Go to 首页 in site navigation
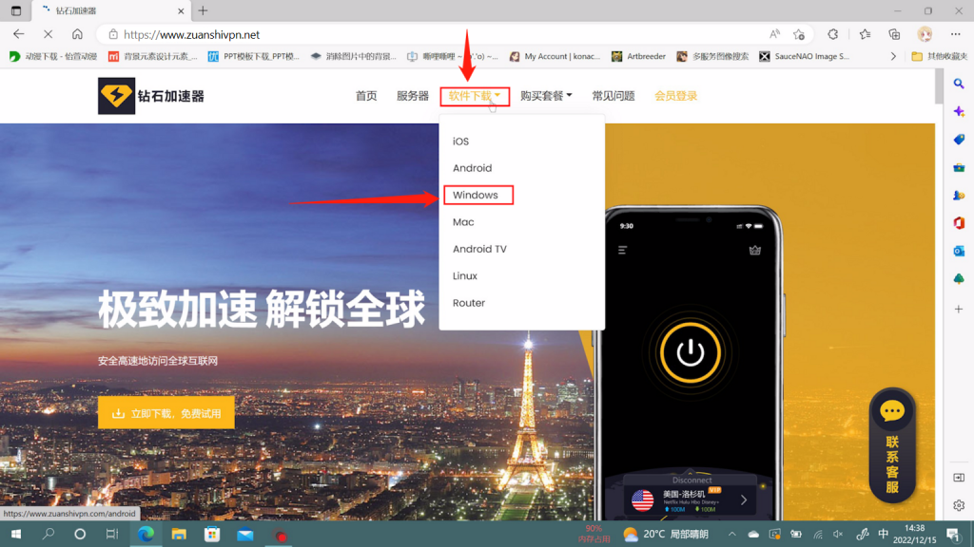The image size is (974, 547). (366, 96)
